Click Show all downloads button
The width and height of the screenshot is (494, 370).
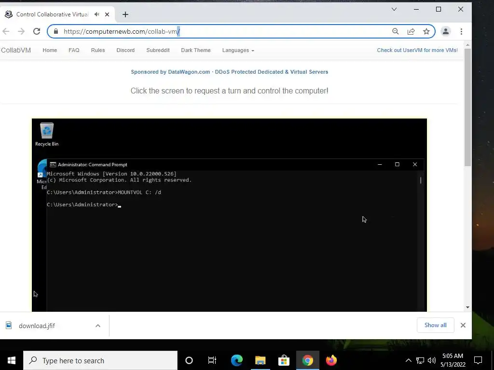pyautogui.click(x=436, y=325)
